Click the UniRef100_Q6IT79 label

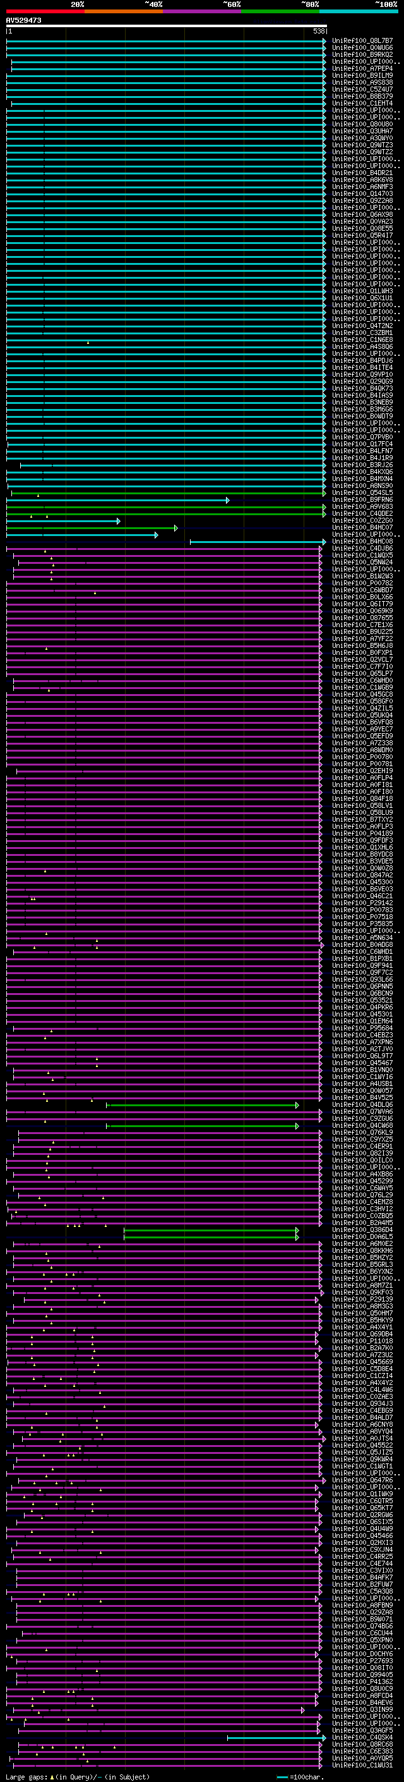pos(362,604)
